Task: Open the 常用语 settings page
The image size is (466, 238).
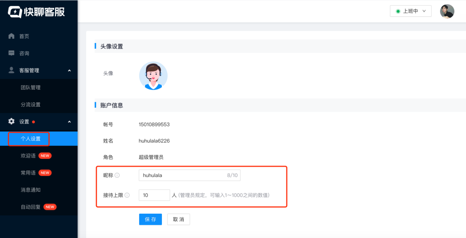Action: coord(29,173)
